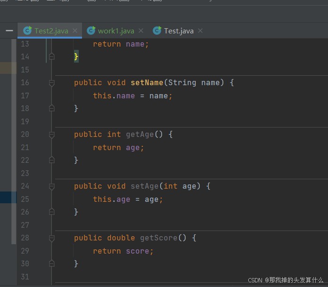Click the Test.java file class icon
This screenshot has height=287, width=328.
(x=157, y=31)
